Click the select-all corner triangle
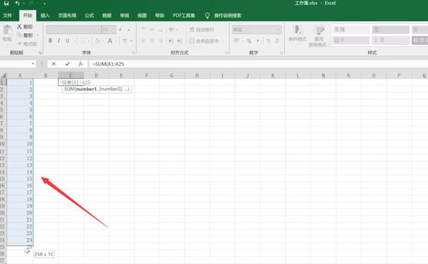Image resolution: width=428 pixels, height=264 pixels. point(3,75)
